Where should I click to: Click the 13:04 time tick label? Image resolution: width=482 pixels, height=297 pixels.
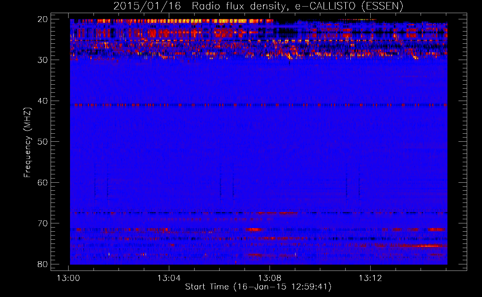[x=169, y=278]
